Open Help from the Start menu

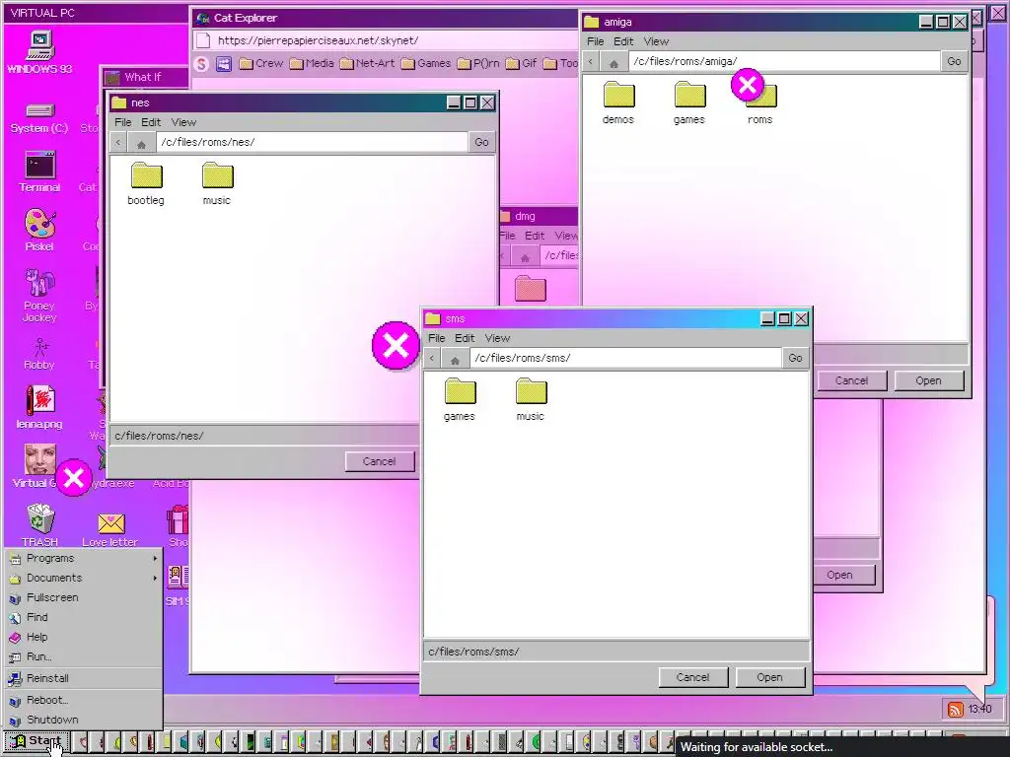(x=83, y=638)
